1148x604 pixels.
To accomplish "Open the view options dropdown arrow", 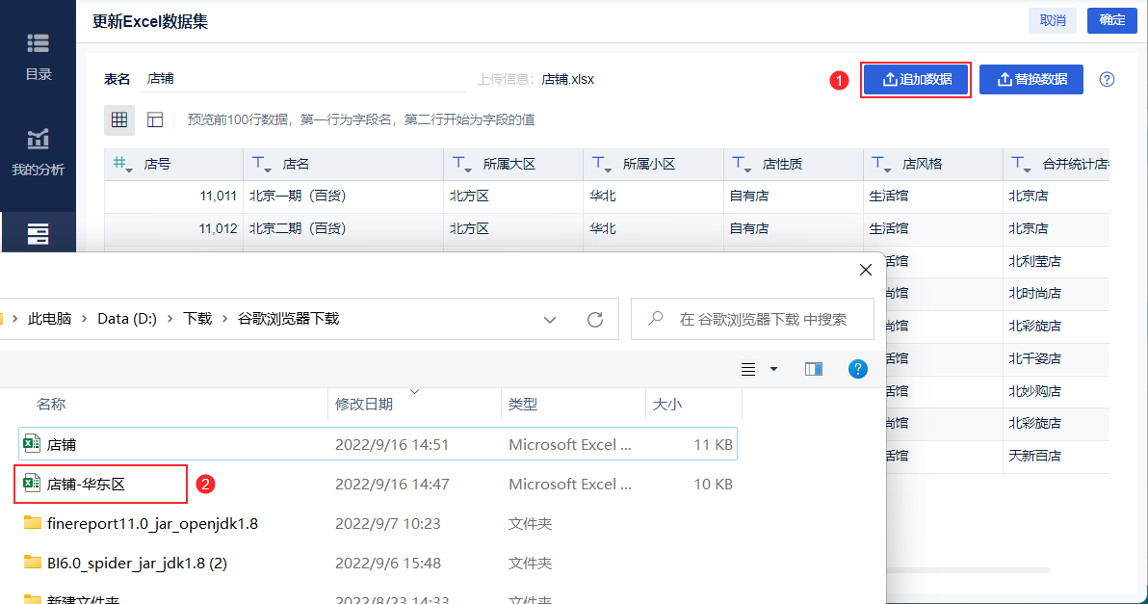I will (774, 370).
